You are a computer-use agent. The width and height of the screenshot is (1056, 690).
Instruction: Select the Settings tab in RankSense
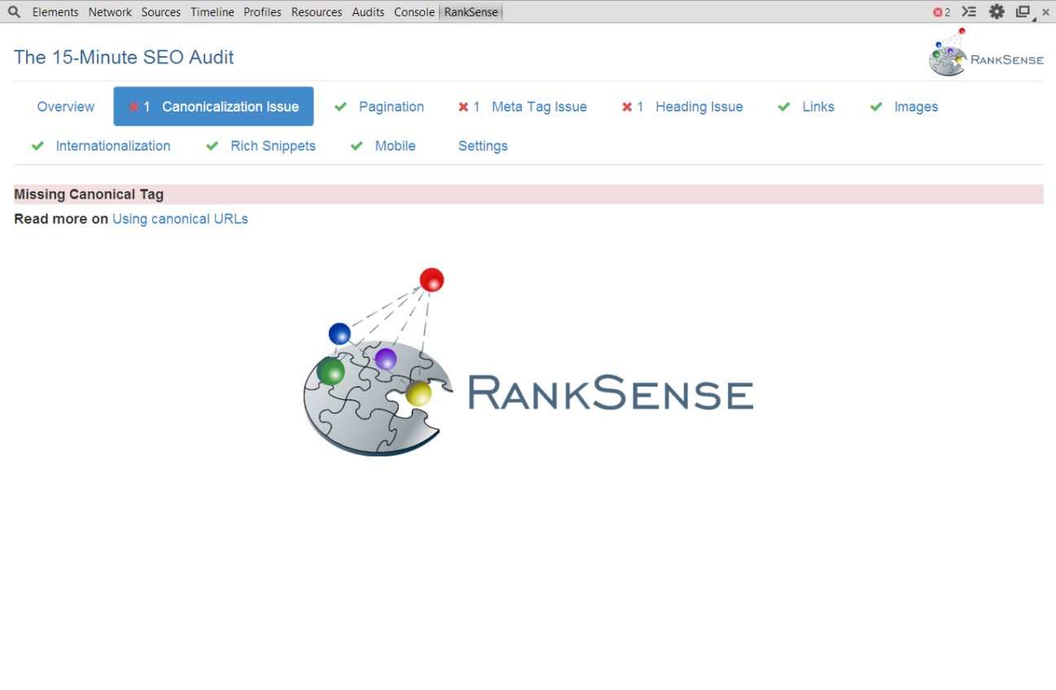(483, 146)
